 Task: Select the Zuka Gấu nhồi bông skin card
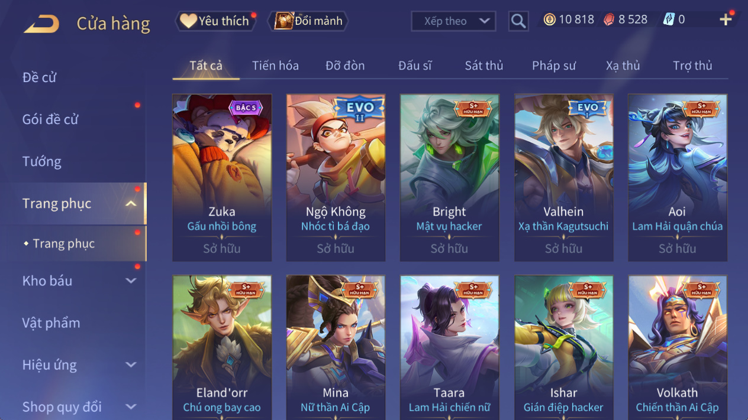(x=222, y=178)
